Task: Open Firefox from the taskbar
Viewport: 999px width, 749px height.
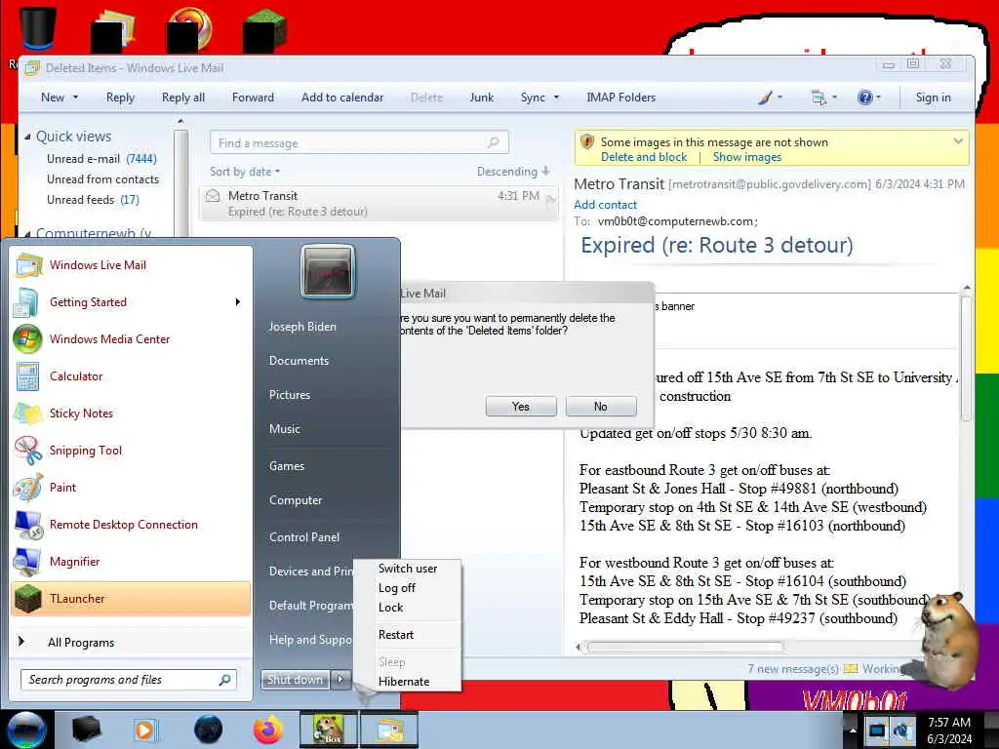Action: pos(267,729)
